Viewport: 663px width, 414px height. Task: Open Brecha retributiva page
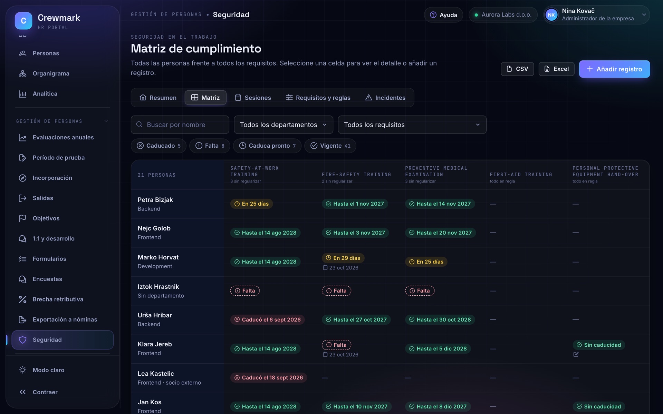63,299
